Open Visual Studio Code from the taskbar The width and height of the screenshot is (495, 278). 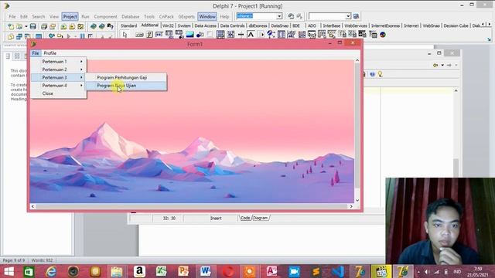pyautogui.click(x=338, y=271)
